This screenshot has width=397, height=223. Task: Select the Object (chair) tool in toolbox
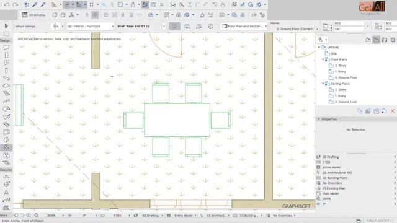(x=6, y=147)
